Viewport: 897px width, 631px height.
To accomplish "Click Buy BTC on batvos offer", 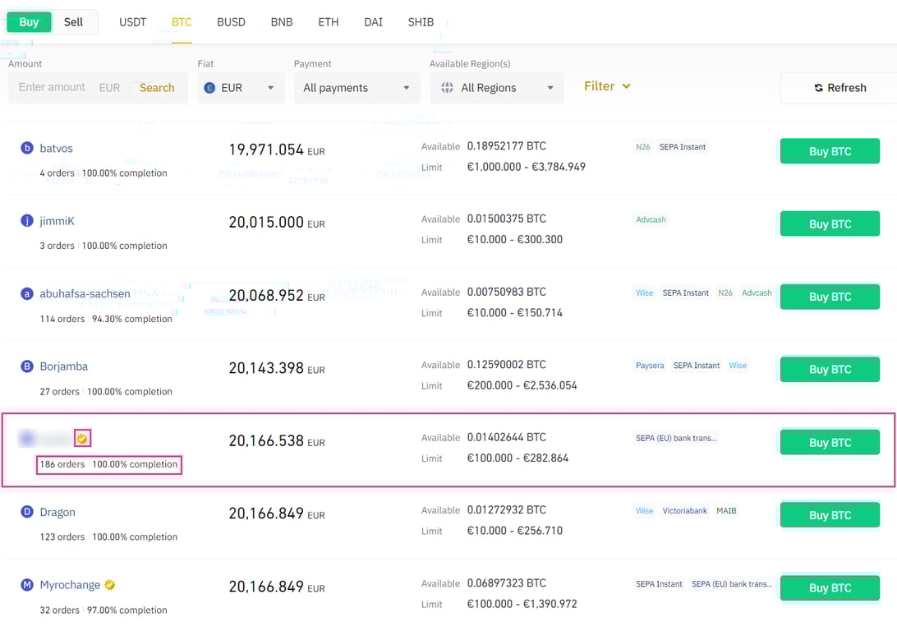I will coord(829,151).
